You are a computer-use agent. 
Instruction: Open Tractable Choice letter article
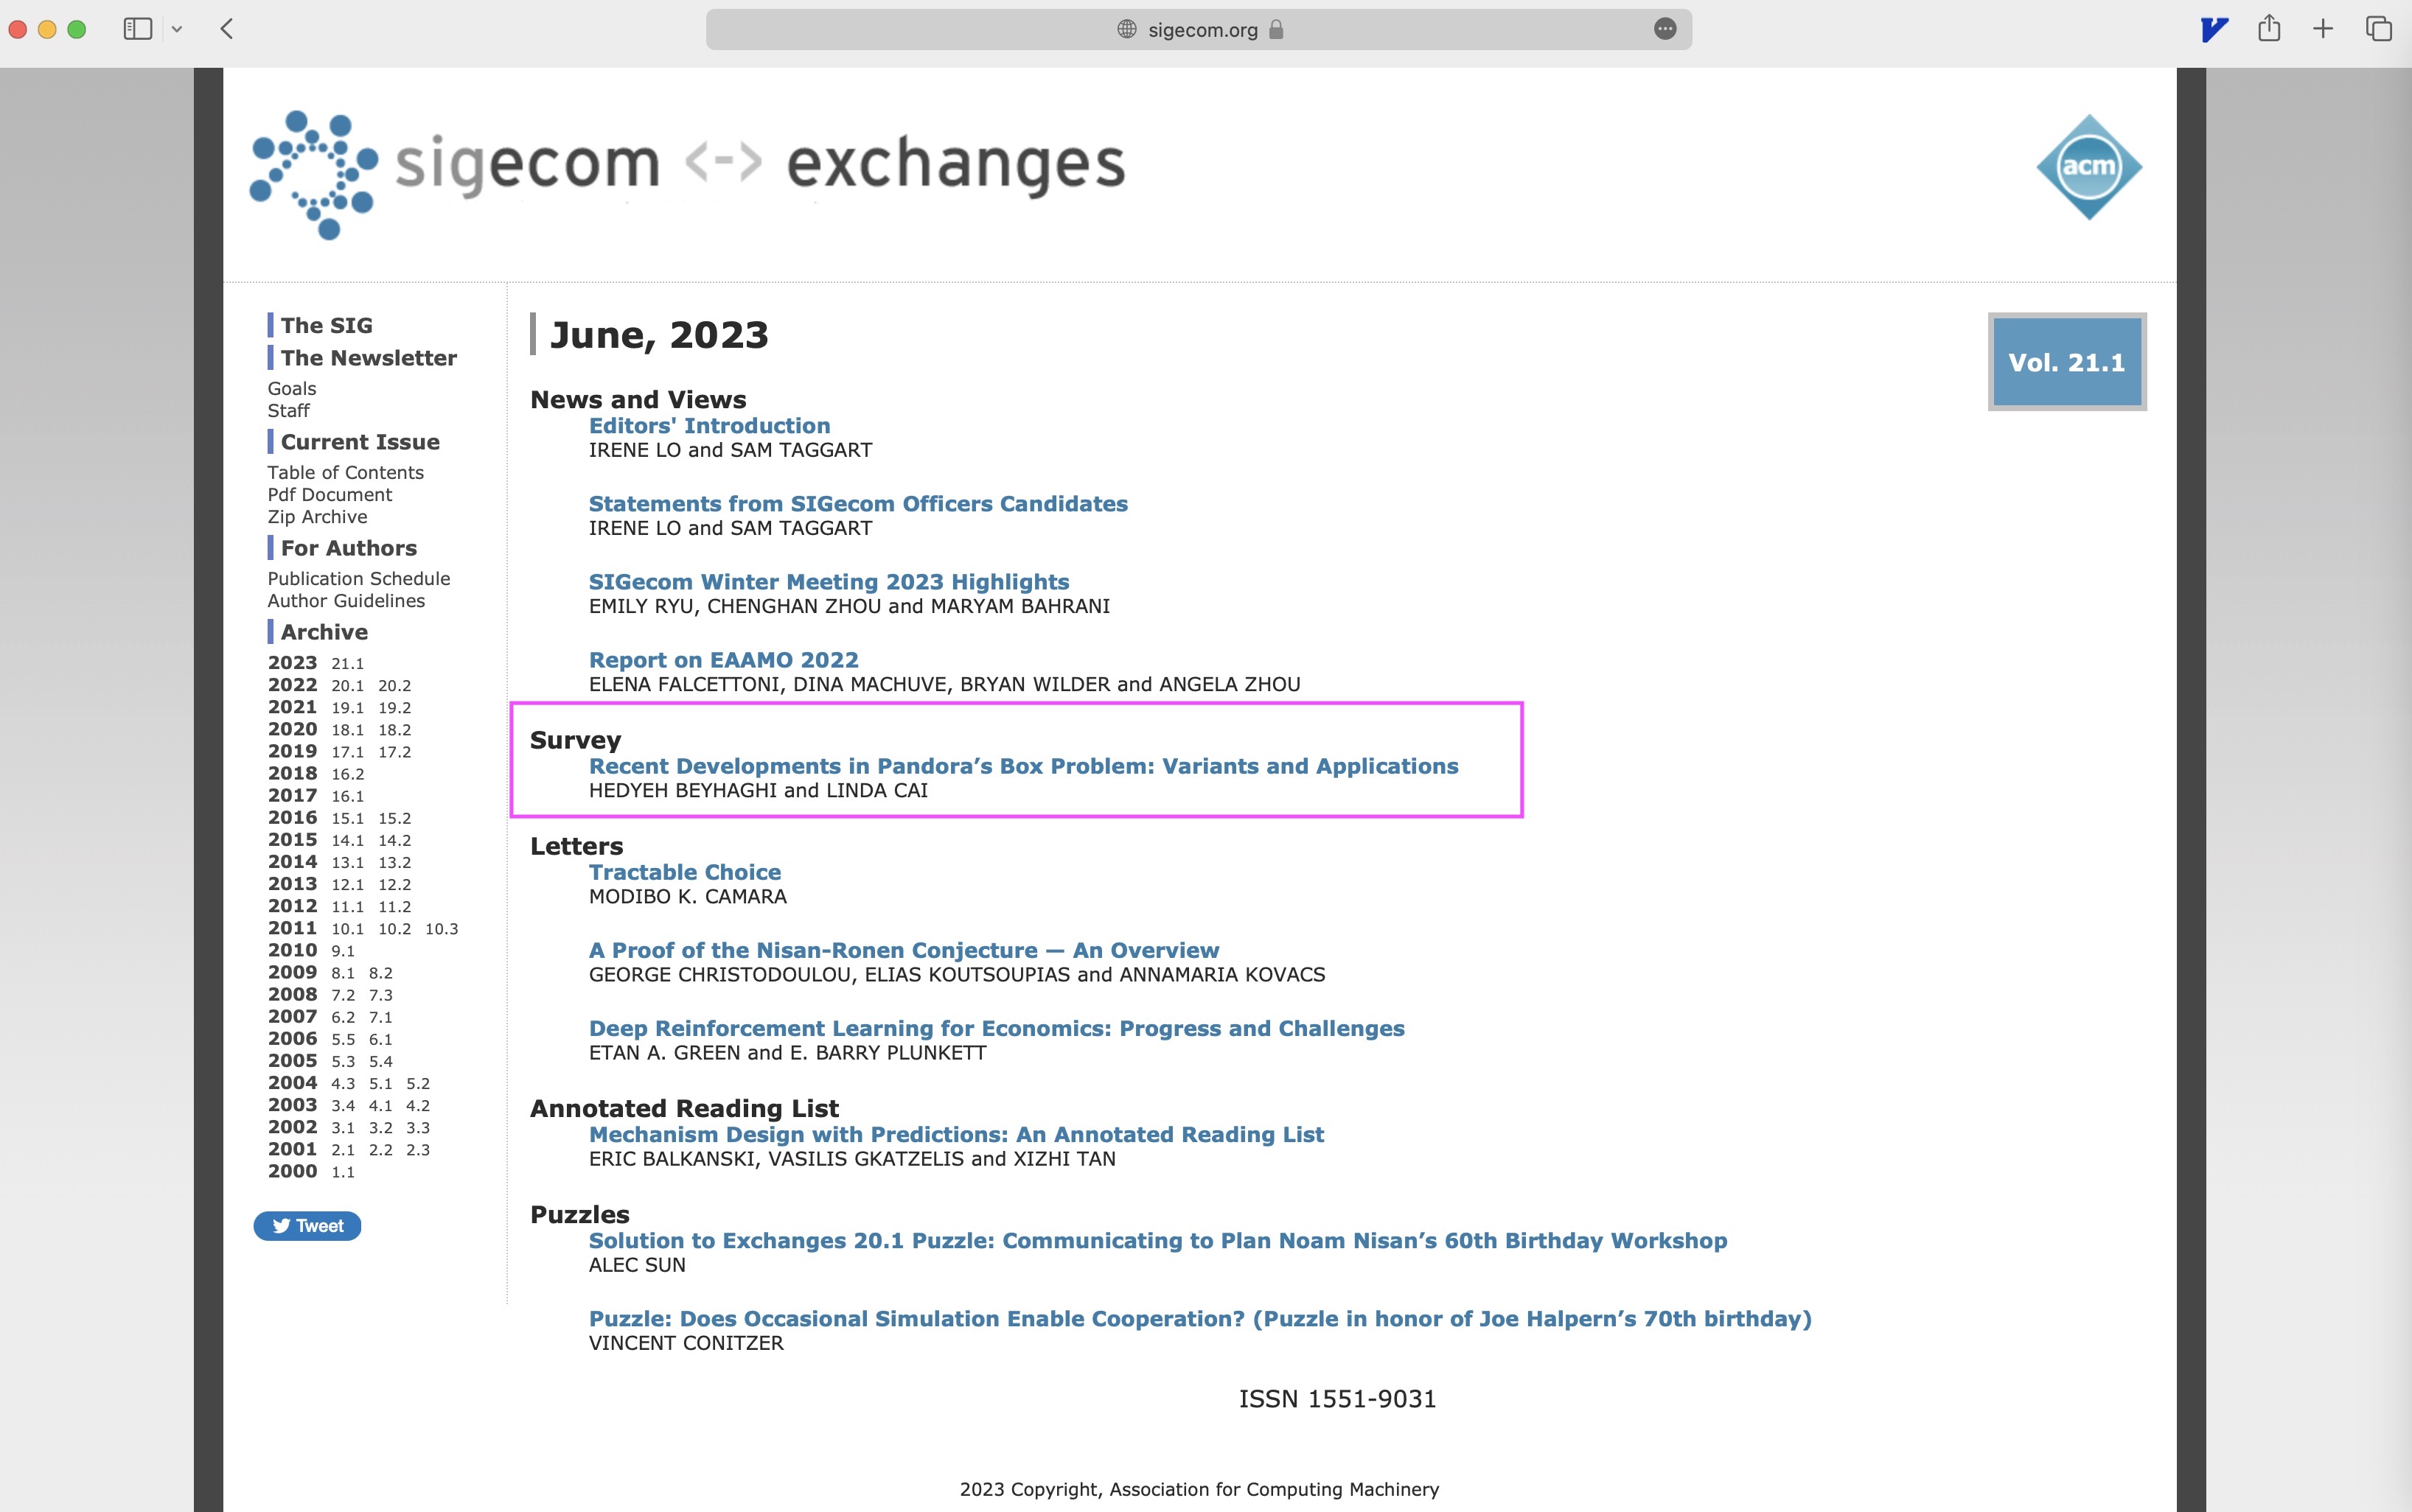click(x=685, y=872)
